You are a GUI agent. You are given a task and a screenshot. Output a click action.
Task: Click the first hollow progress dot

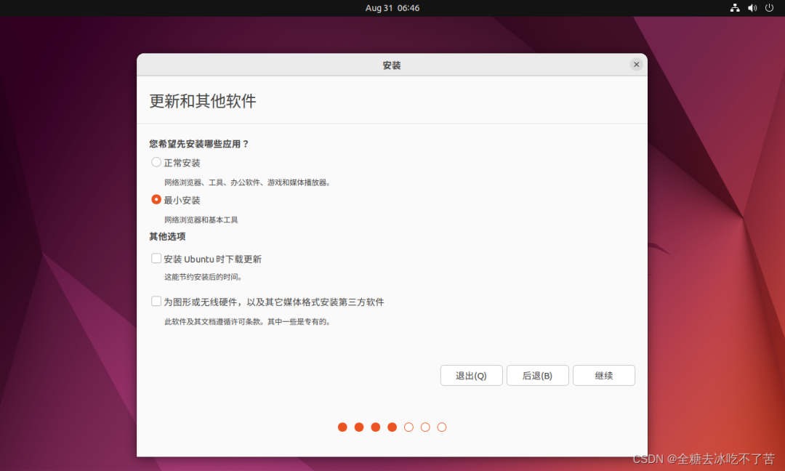[408, 427]
